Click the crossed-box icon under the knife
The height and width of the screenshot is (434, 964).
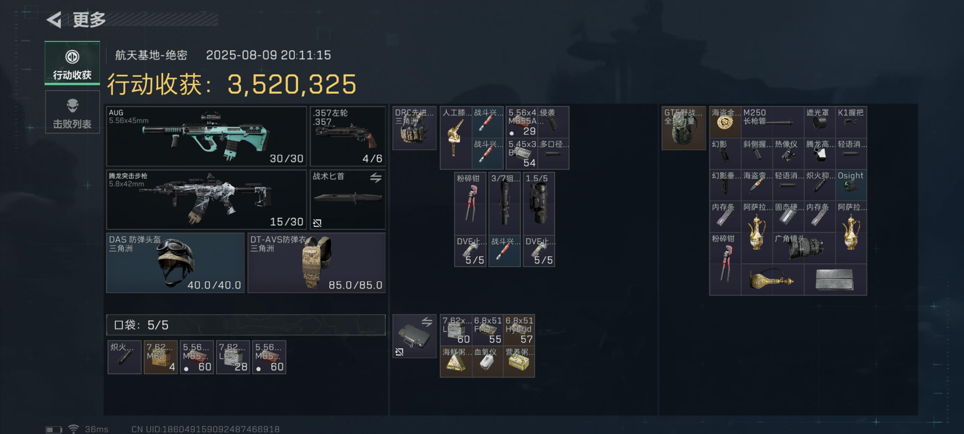coord(317,223)
